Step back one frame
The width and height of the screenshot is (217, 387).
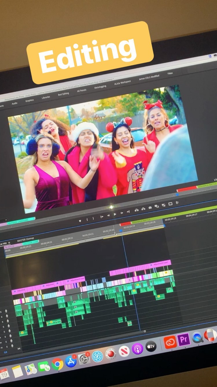[x=108, y=215]
